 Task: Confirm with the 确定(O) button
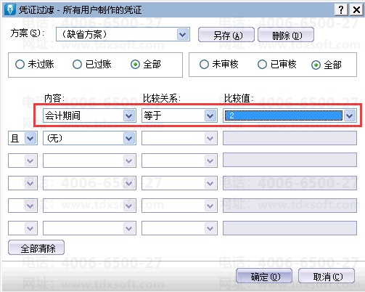[264, 276]
